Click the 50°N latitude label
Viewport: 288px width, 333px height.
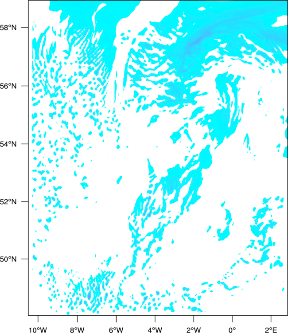(8, 259)
